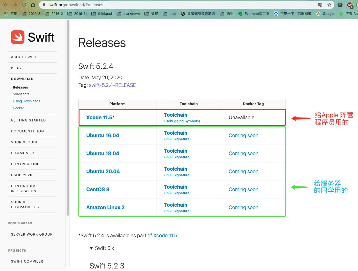Go to the browser home page icon
The height and width of the screenshot is (271, 358).
click(33, 5)
